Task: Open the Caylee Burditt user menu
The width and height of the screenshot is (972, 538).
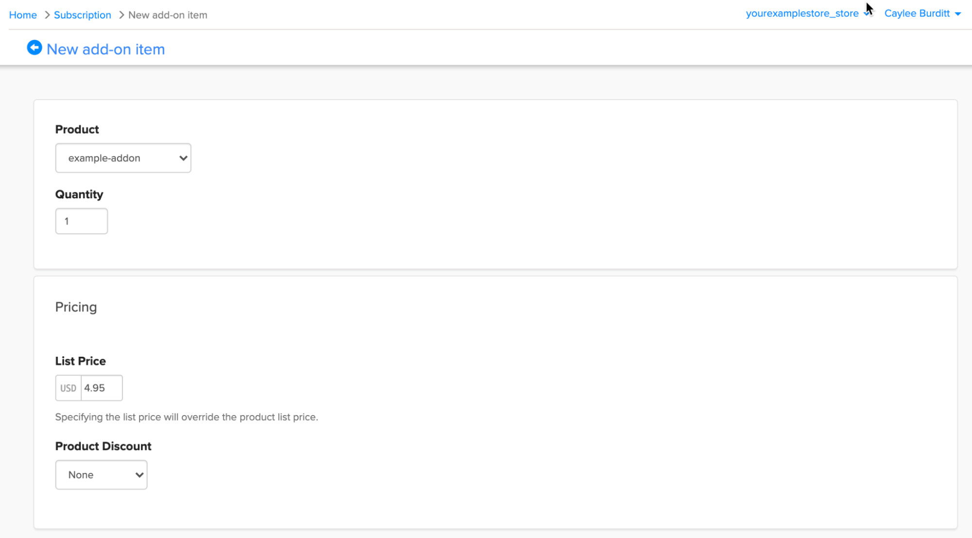Action: pyautogui.click(x=917, y=14)
